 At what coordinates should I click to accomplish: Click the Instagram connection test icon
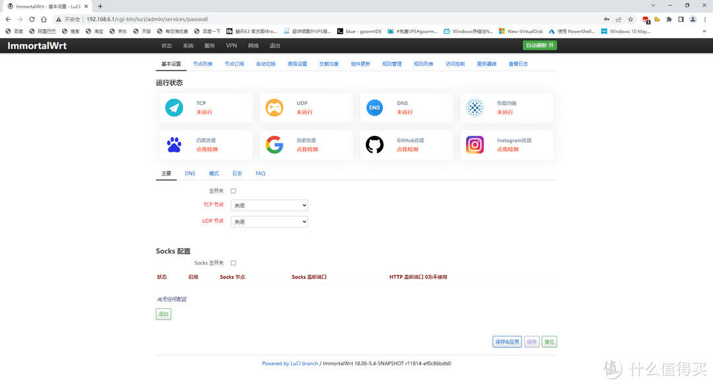475,145
